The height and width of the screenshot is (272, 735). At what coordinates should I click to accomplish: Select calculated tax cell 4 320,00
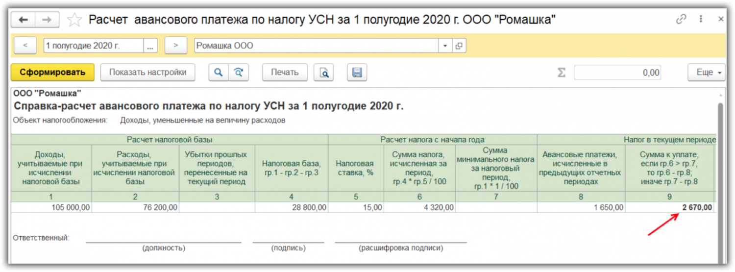click(419, 207)
